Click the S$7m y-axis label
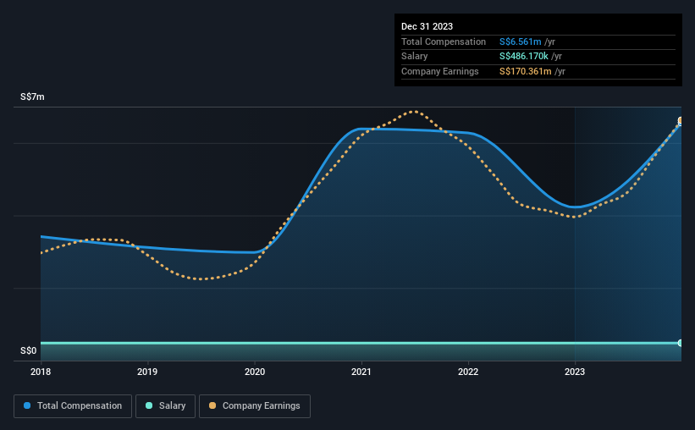 pos(32,96)
